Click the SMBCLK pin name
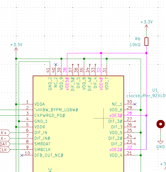Screen dimensions: 166x172 (42, 149)
